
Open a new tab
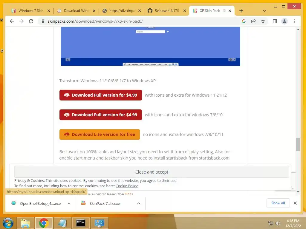pyautogui.click(x=241, y=11)
